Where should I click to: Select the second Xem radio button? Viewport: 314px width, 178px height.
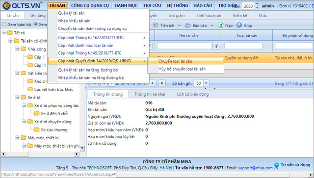click(36, 24)
